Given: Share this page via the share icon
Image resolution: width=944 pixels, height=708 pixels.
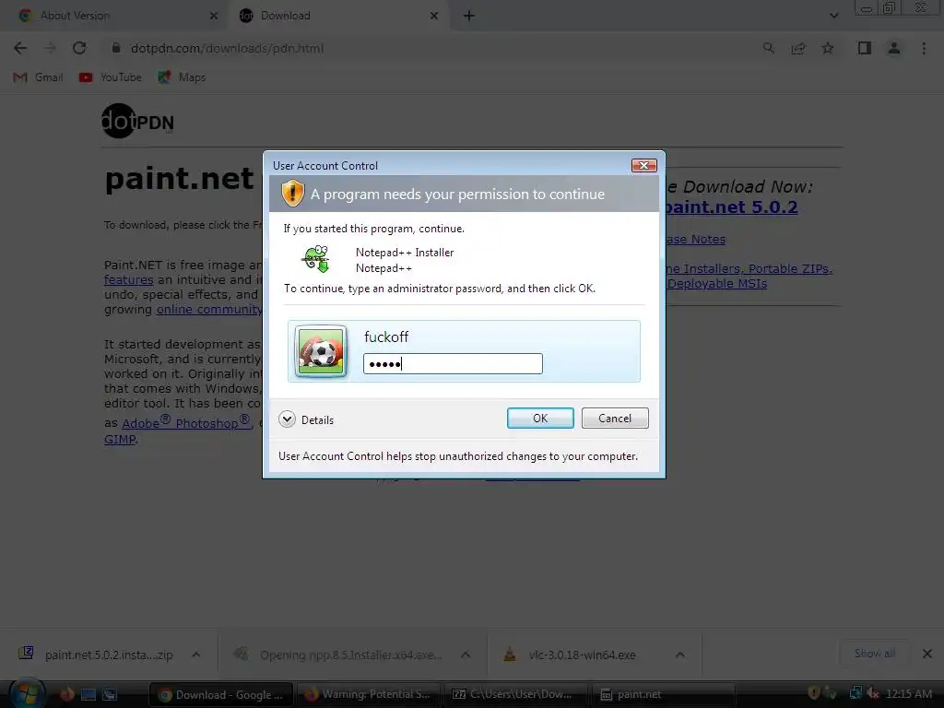Looking at the screenshot, I should pyautogui.click(x=798, y=48).
